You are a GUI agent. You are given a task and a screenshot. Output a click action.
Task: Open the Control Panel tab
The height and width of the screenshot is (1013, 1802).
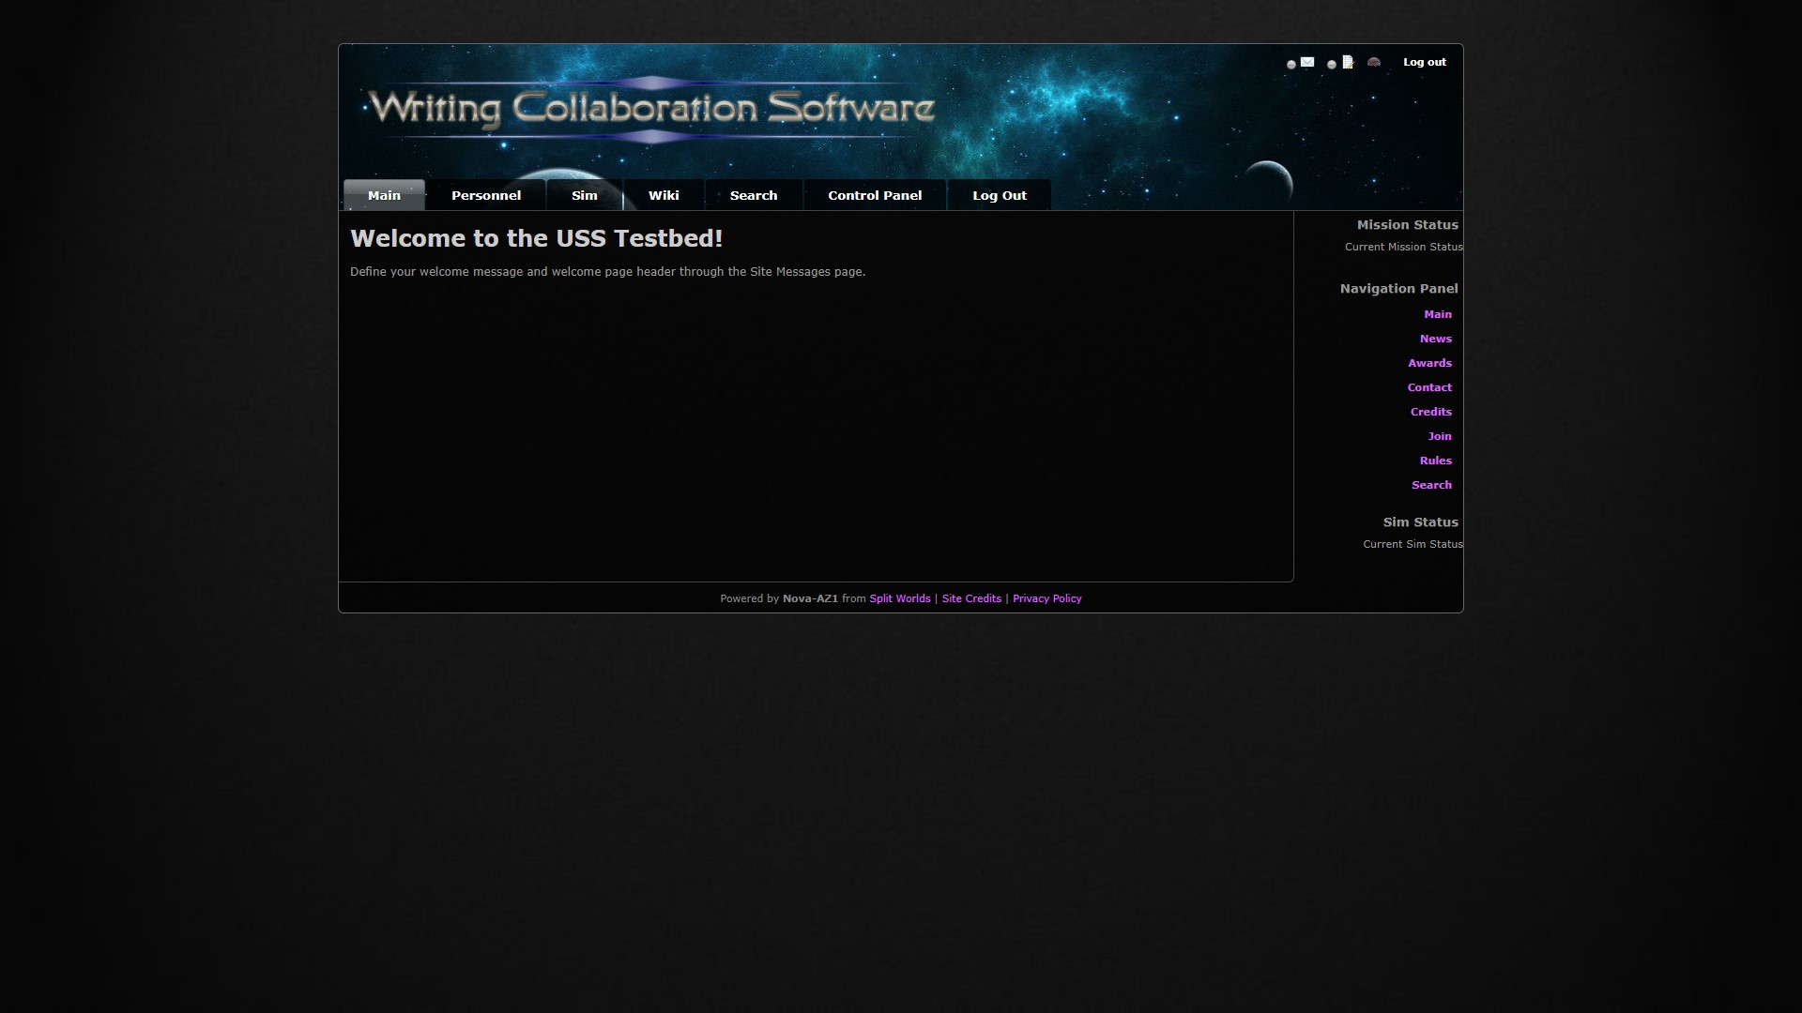874,195
